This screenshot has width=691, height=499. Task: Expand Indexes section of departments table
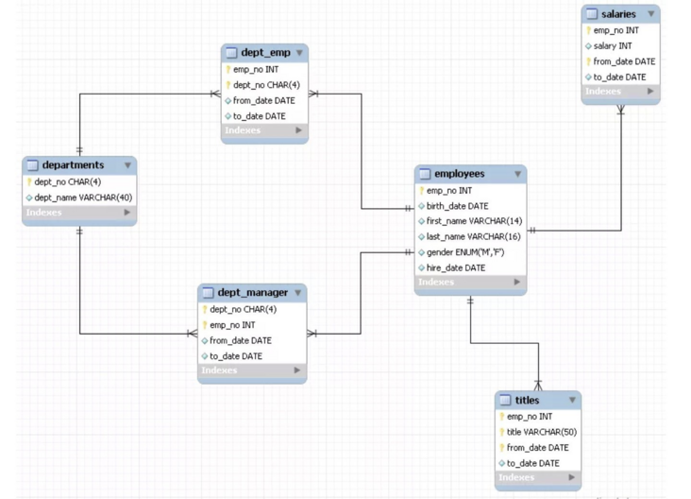(x=127, y=213)
